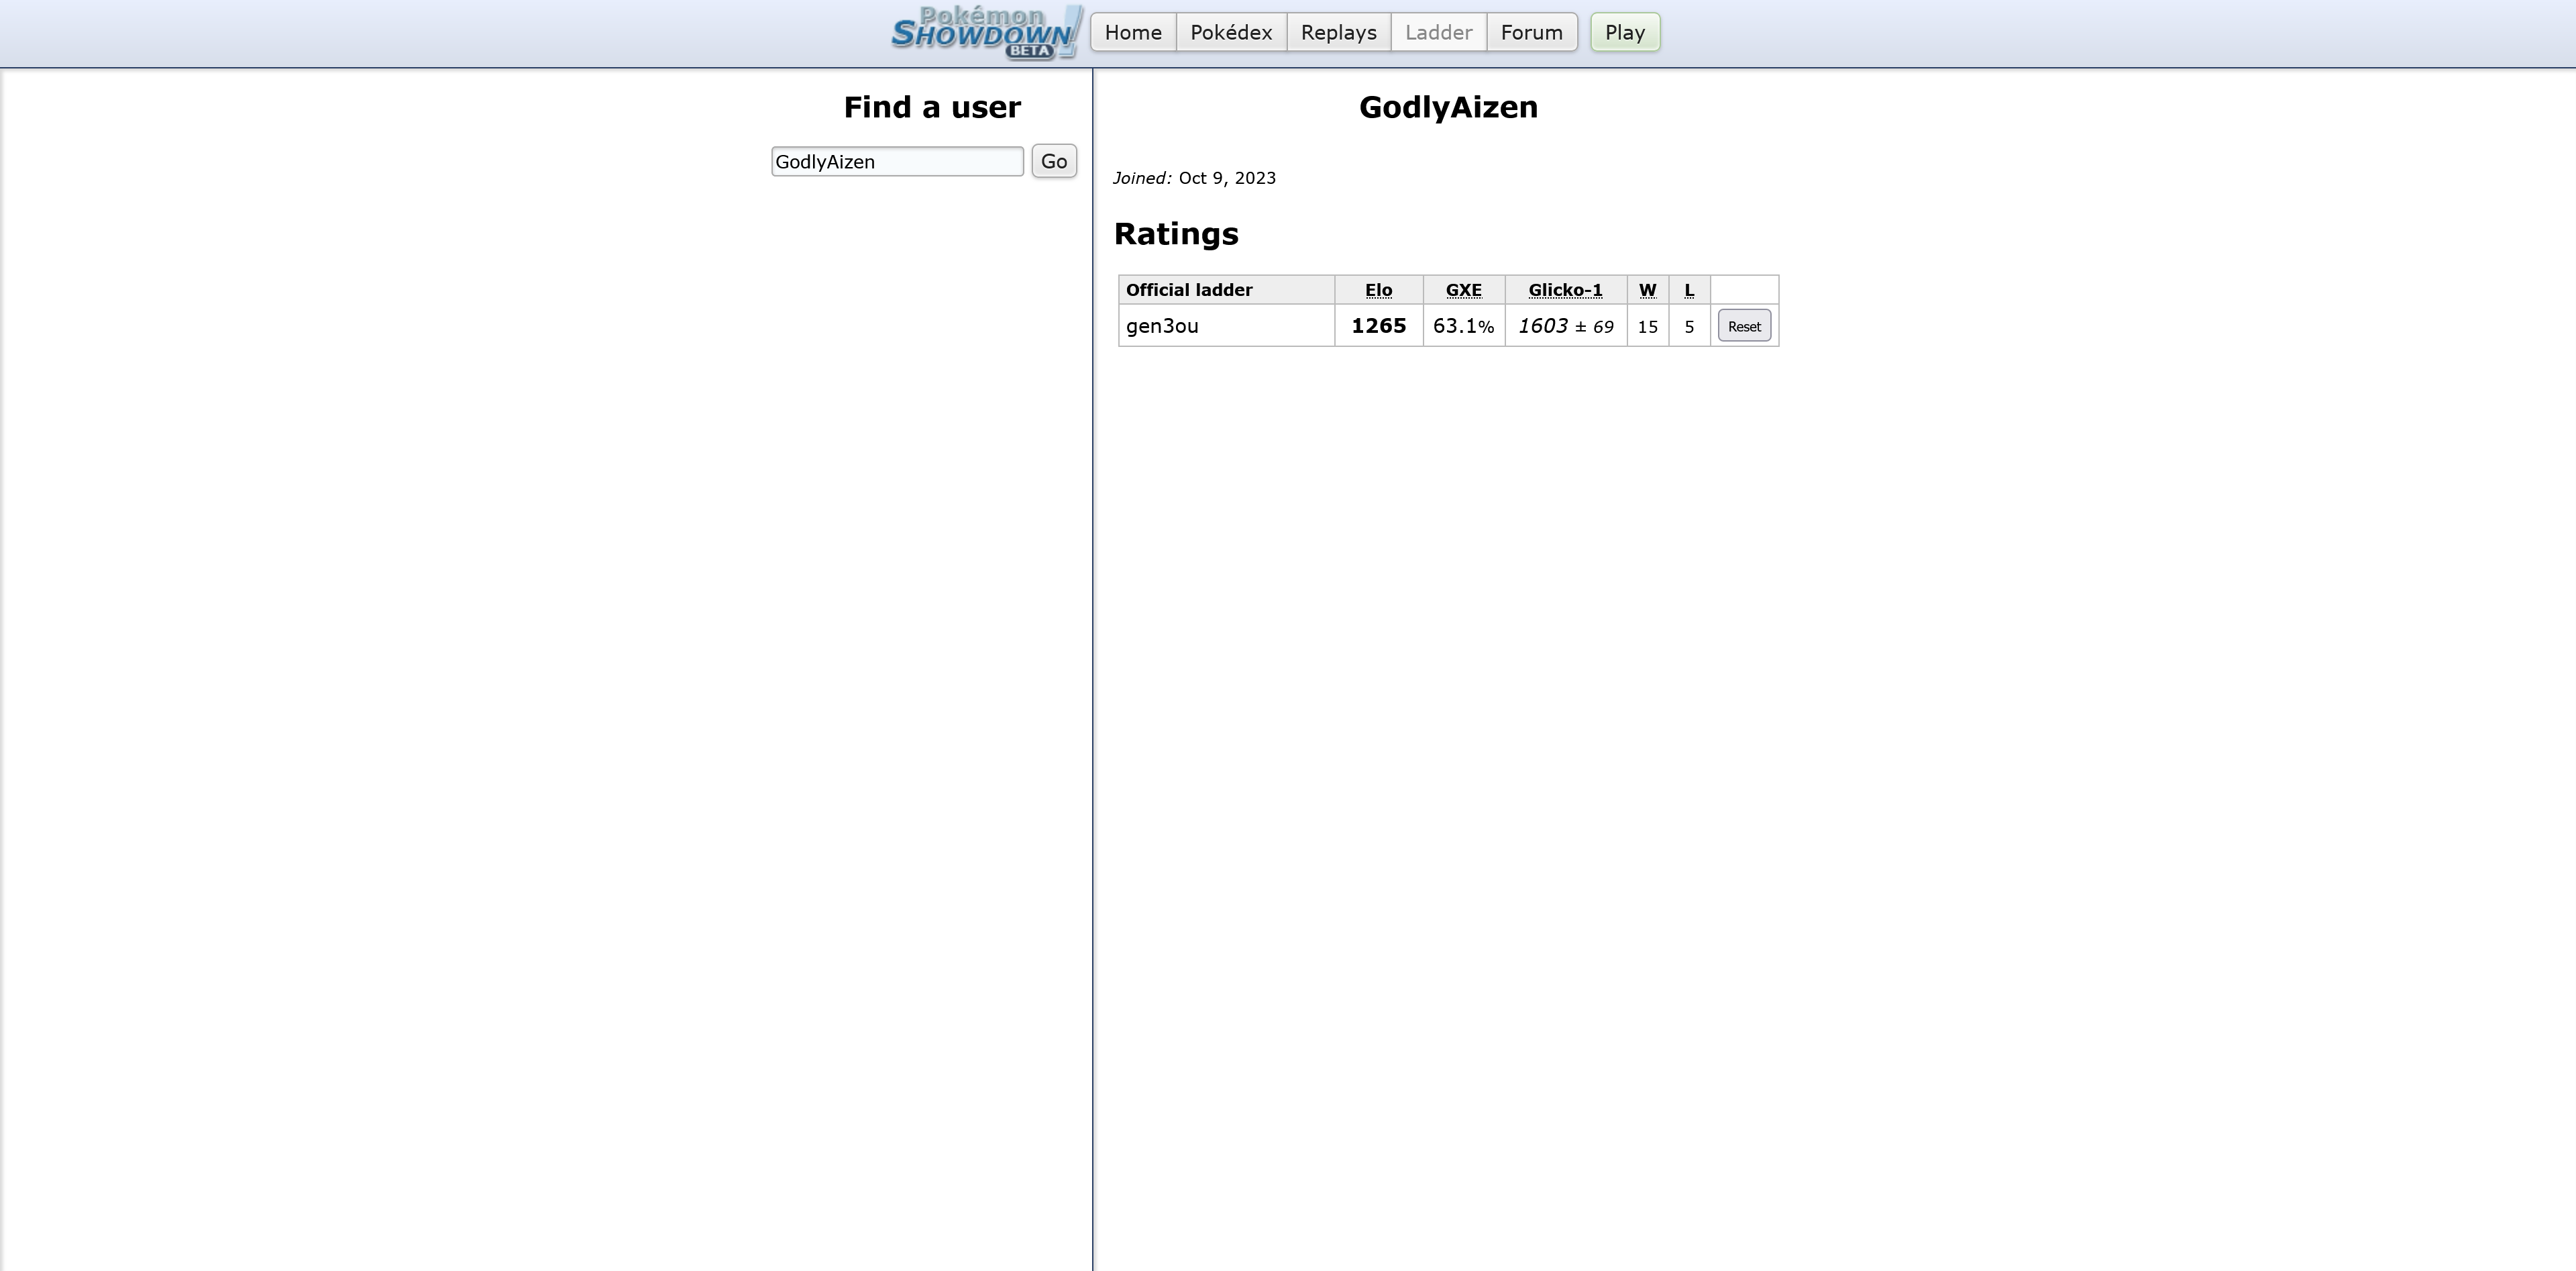Screen dimensions: 2576x1271
Task: Click the Official ladder header cell
Action: 1189,290
